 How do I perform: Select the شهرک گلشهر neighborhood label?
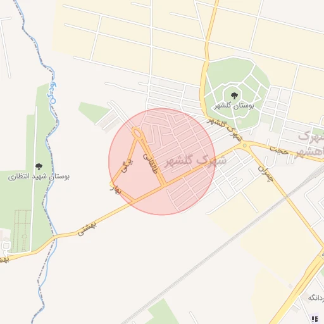pyautogui.click(x=196, y=161)
